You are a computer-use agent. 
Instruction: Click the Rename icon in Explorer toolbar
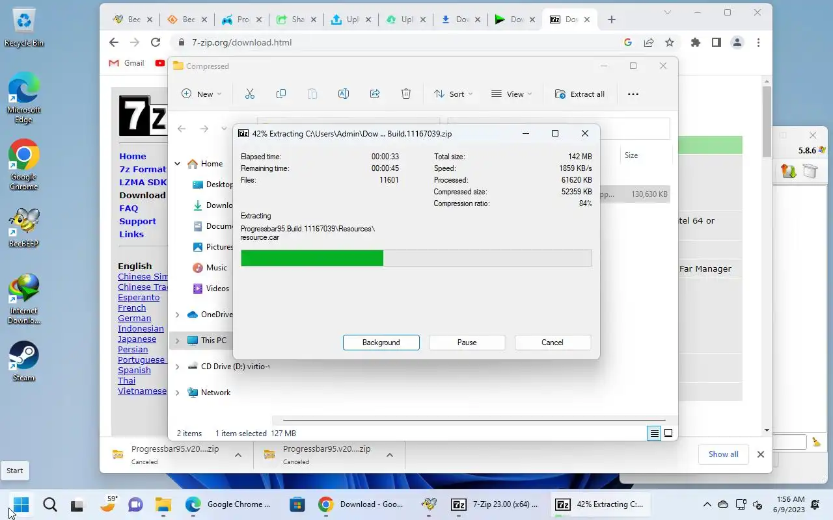tap(344, 94)
